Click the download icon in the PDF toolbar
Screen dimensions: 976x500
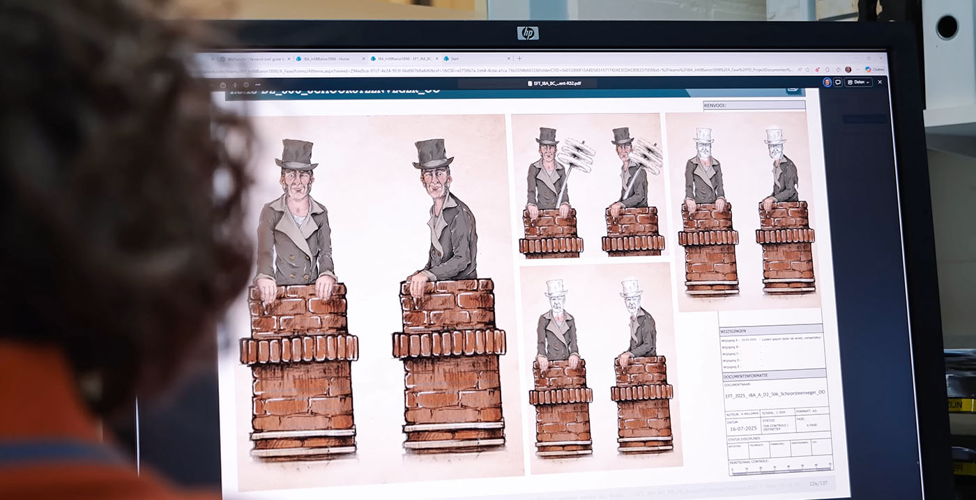(235, 85)
